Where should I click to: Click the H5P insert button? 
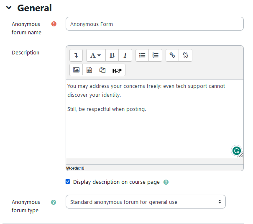(x=117, y=70)
